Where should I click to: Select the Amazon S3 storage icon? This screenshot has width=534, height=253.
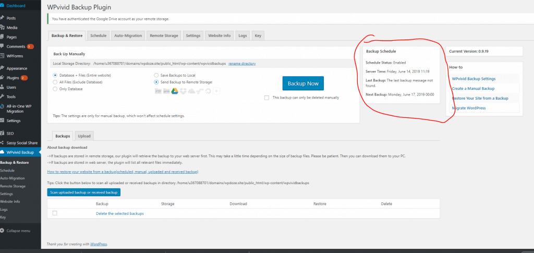click(x=200, y=91)
